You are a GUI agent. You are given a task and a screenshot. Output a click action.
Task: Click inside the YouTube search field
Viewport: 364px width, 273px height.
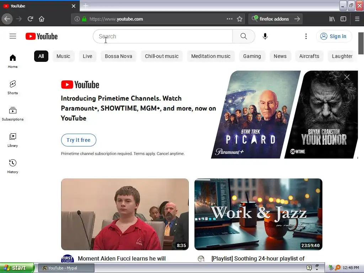pos(163,36)
